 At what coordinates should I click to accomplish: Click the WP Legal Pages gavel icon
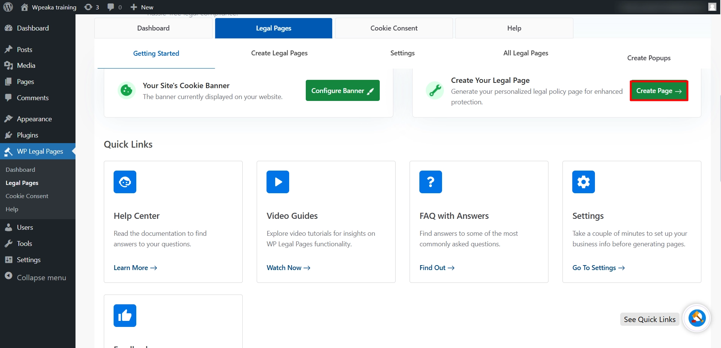[x=8, y=151]
